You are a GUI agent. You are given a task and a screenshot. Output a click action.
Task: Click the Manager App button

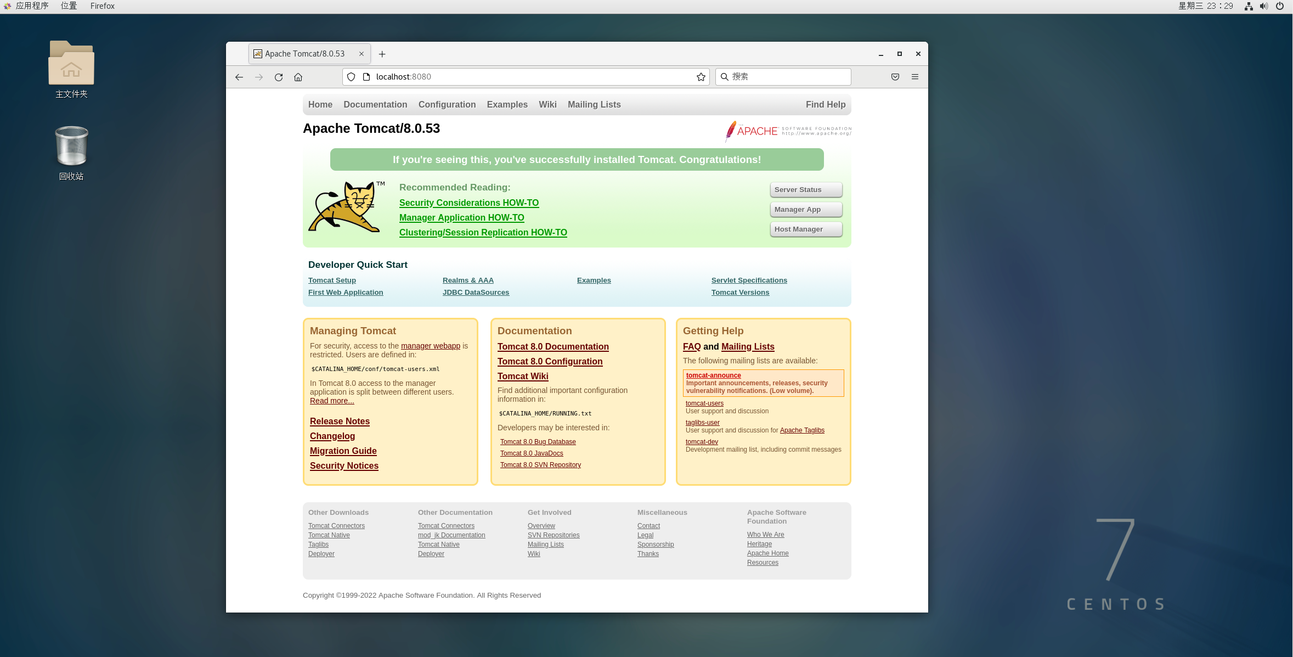pos(806,210)
